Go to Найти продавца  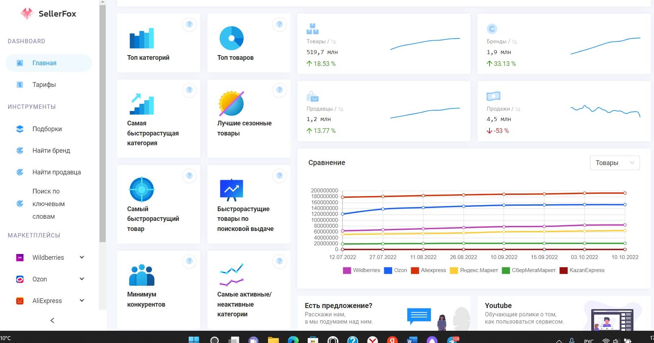coord(57,172)
